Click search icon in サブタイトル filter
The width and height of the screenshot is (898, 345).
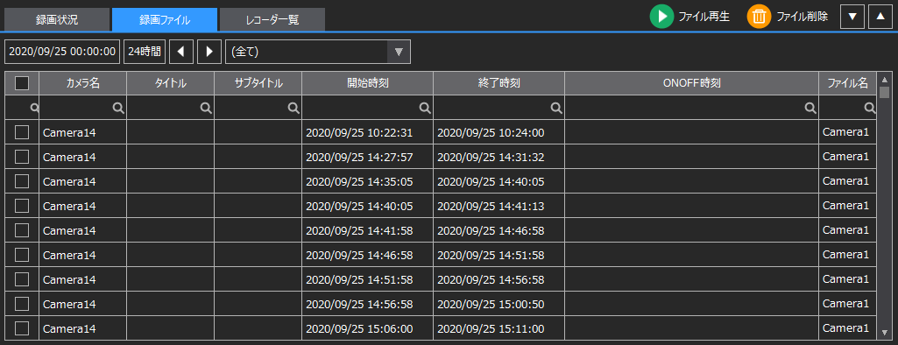[293, 108]
